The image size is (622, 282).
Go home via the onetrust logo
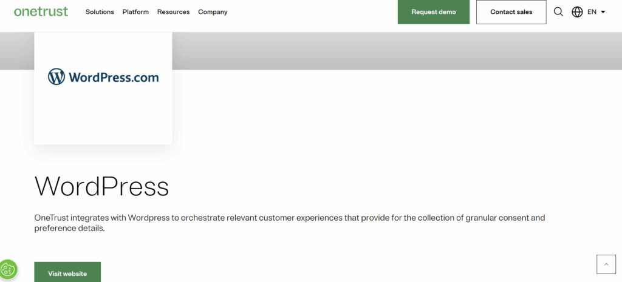click(41, 12)
